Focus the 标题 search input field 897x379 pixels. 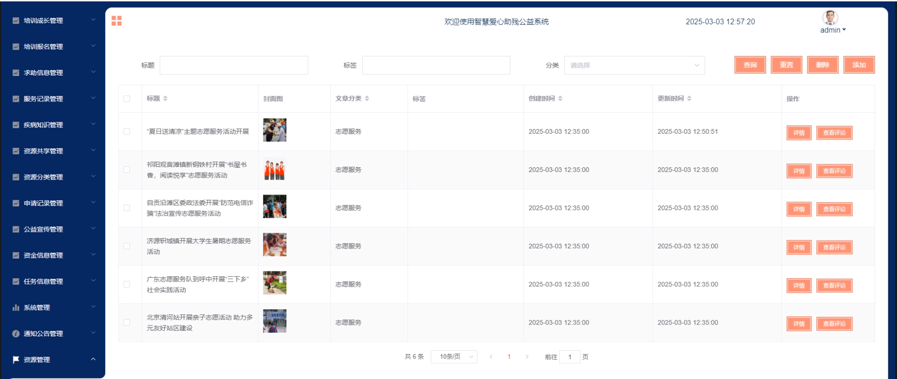[x=234, y=65]
